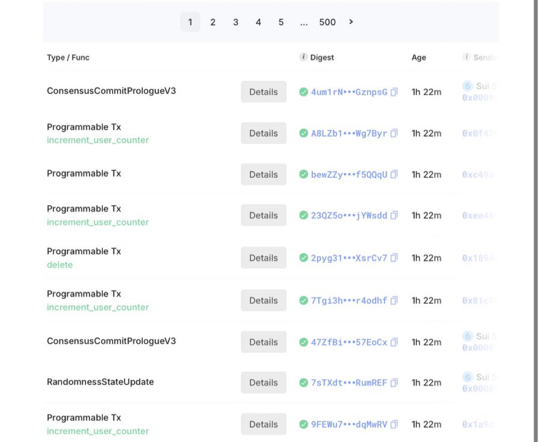The height and width of the screenshot is (442, 541).
Task: Select page 4 in pagination
Action: point(258,22)
